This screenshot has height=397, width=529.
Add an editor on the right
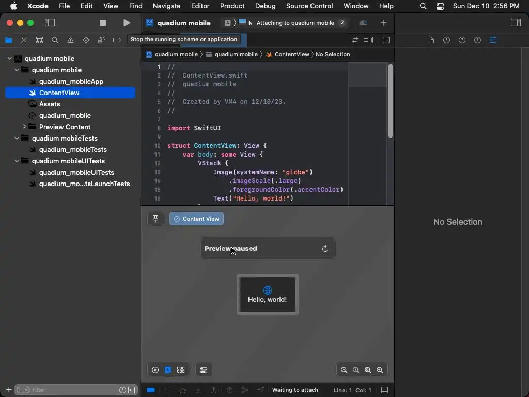[x=386, y=40]
